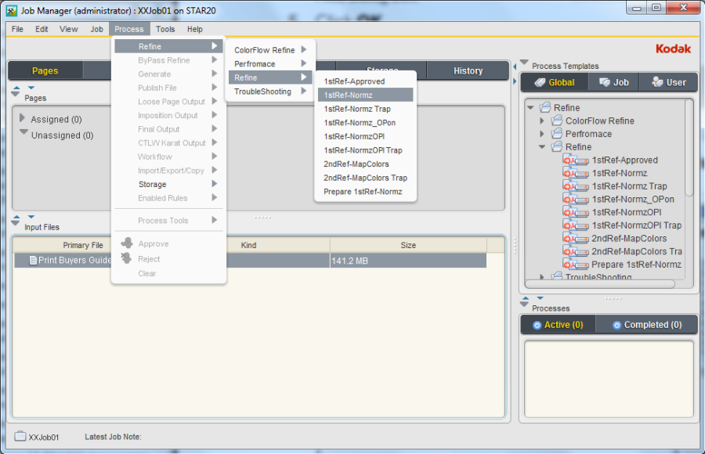Screen dimensions: 705x454
Task: Collapse the Unassigned (0) pages group
Action: (23, 133)
